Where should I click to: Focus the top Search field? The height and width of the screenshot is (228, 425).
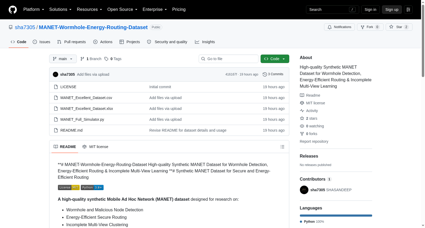pyautogui.click(x=332, y=10)
